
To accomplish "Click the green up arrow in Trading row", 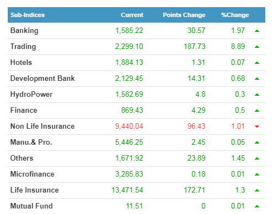I will [257, 47].
